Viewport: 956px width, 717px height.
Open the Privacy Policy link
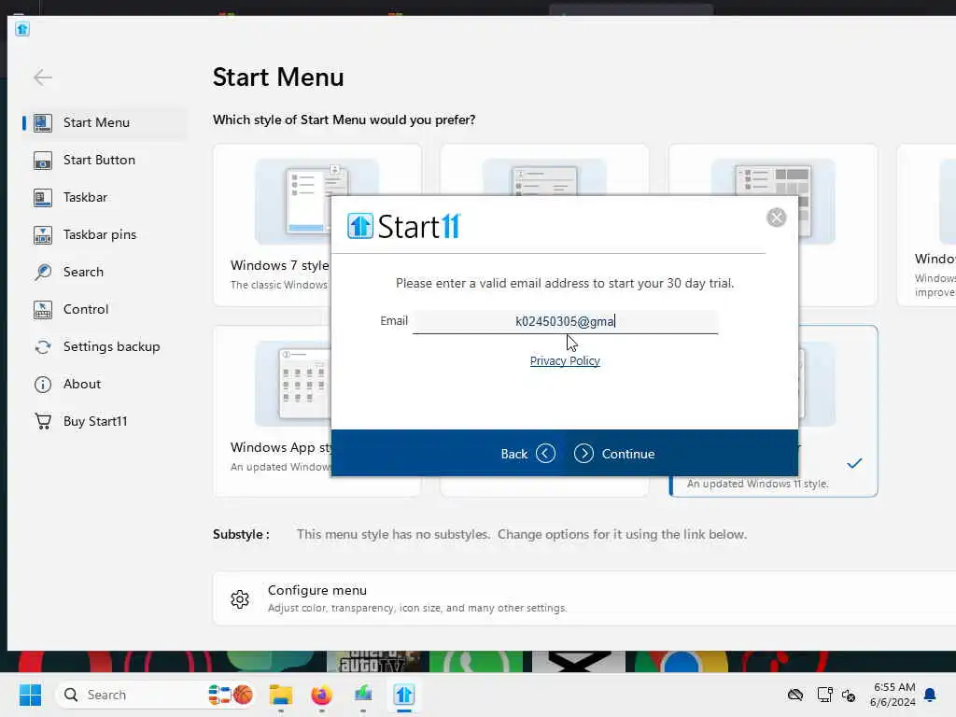coord(565,361)
